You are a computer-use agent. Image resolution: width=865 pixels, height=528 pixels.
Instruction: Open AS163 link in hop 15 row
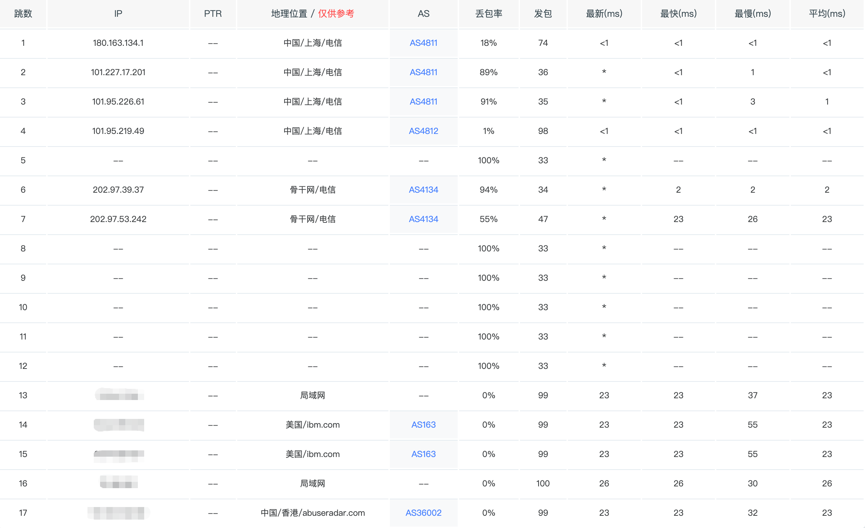424,454
